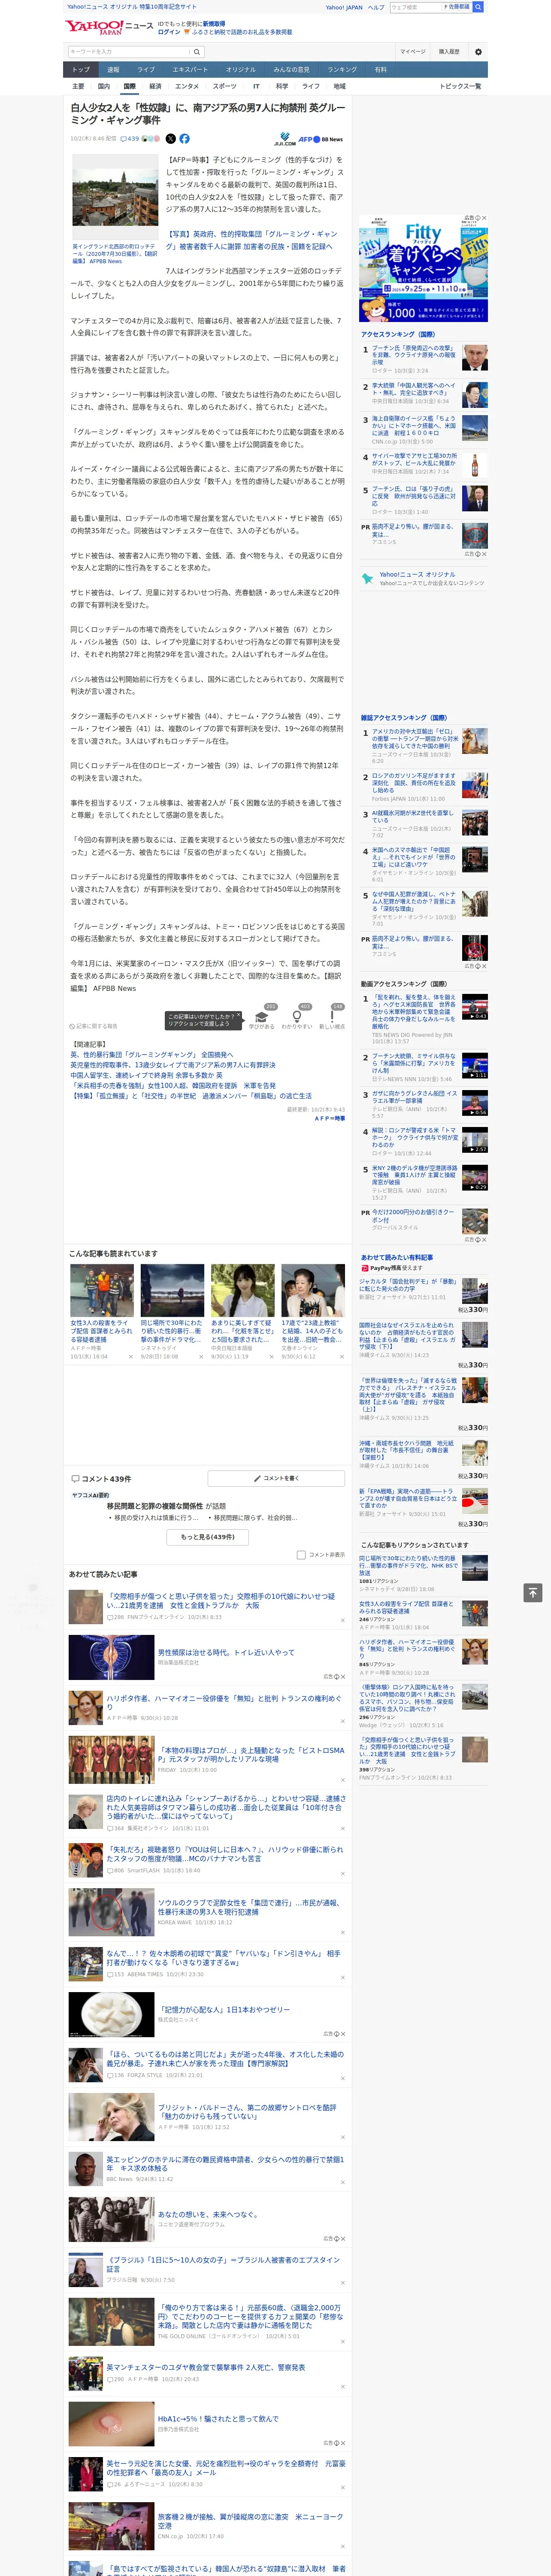551x2576 pixels.
Task: Click the 439 comments bubble icon
Action: click(130, 139)
